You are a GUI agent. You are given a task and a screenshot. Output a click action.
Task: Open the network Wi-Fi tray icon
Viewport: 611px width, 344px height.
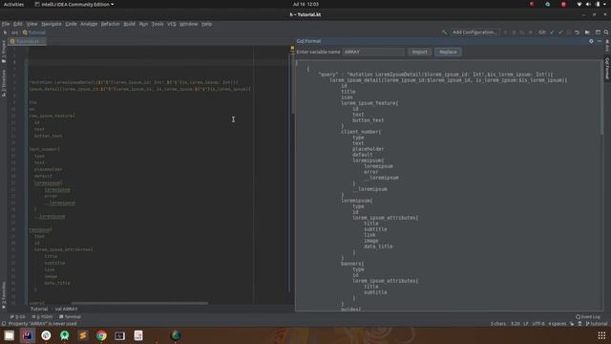[x=579, y=4]
